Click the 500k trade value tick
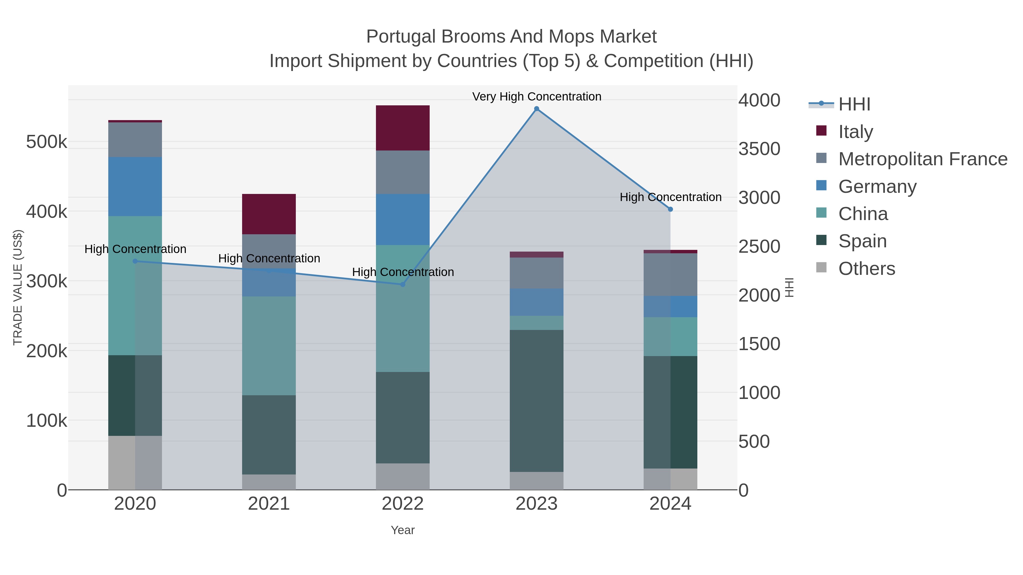The image size is (1023, 575). click(47, 142)
